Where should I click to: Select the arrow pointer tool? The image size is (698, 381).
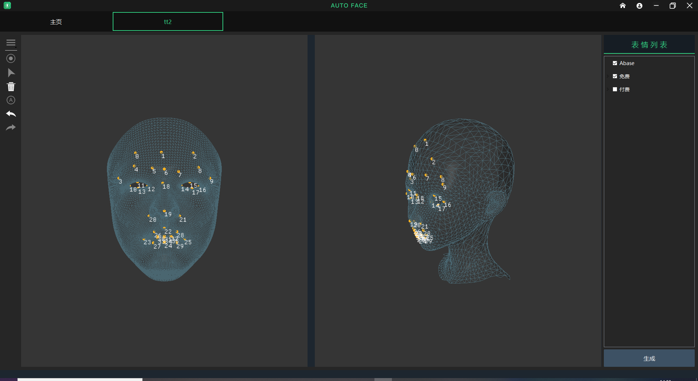tap(11, 73)
